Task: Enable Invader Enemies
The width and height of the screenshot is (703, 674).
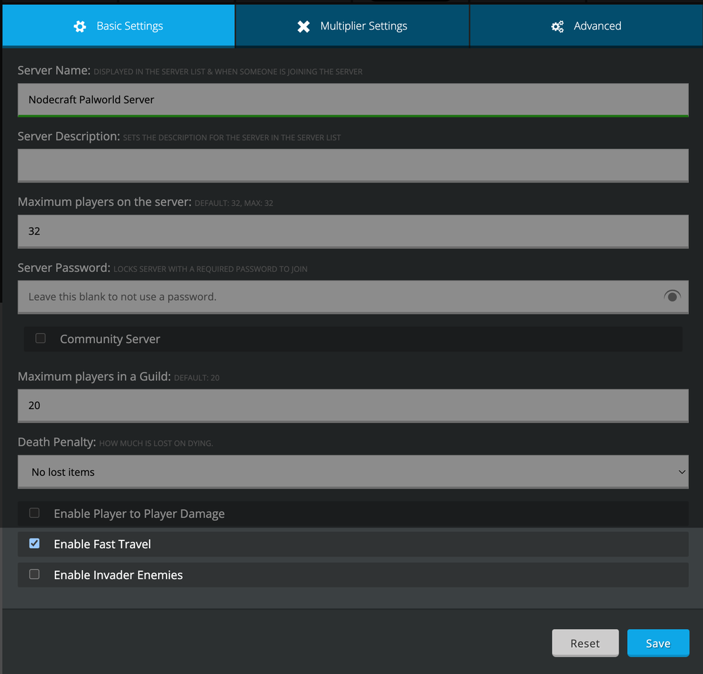Action: pos(34,574)
